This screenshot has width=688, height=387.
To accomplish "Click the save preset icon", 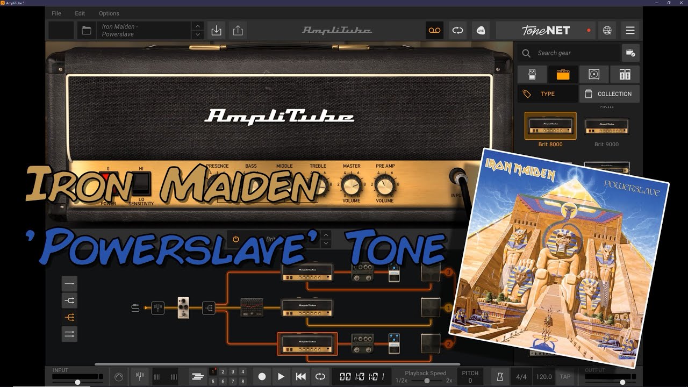I will (x=216, y=31).
